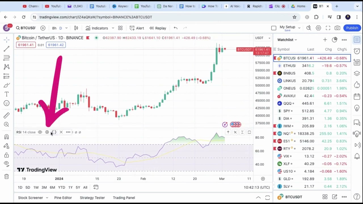The width and height of the screenshot is (363, 204).
Task: Open the Fibonacci retracement tools
Action: coord(7,58)
